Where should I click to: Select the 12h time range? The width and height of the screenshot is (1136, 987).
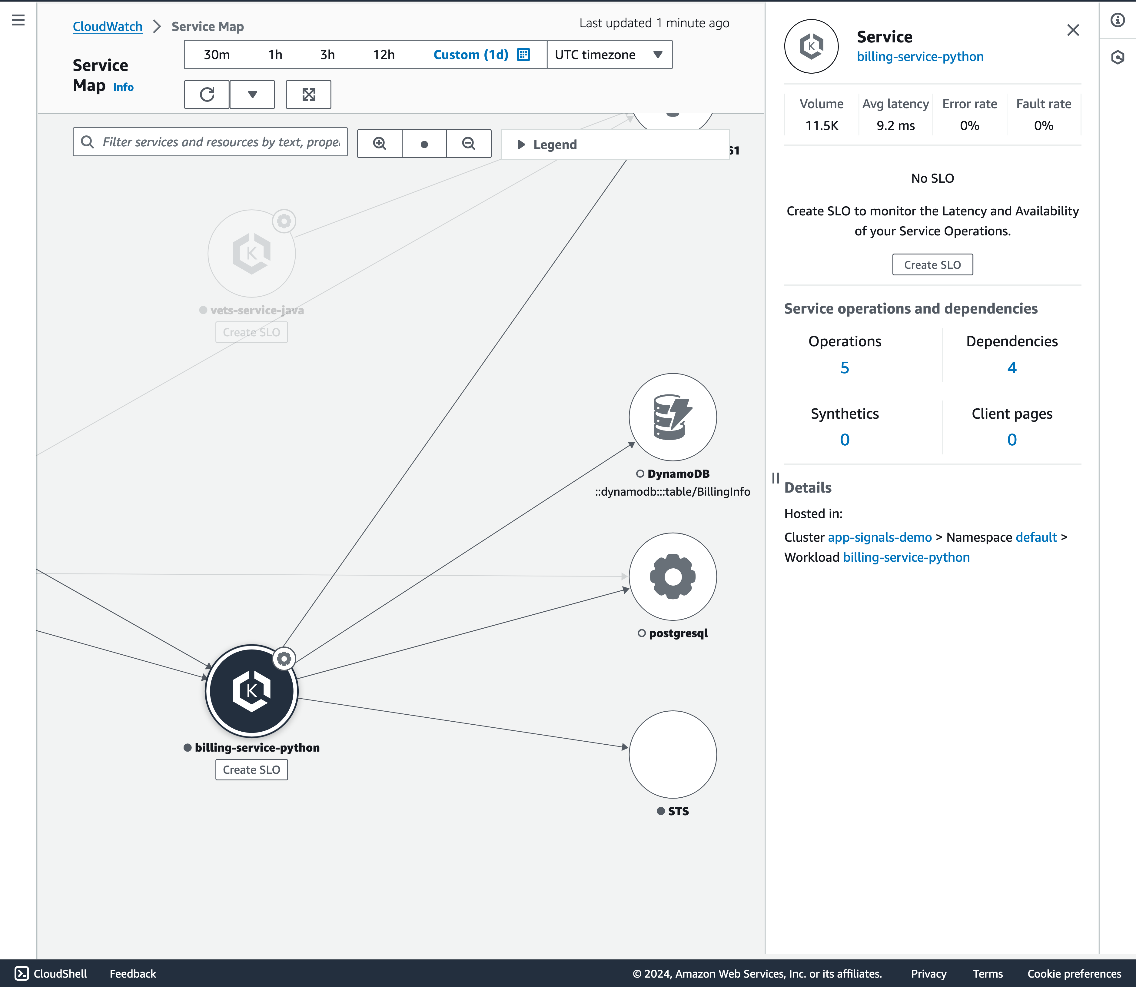pos(383,55)
